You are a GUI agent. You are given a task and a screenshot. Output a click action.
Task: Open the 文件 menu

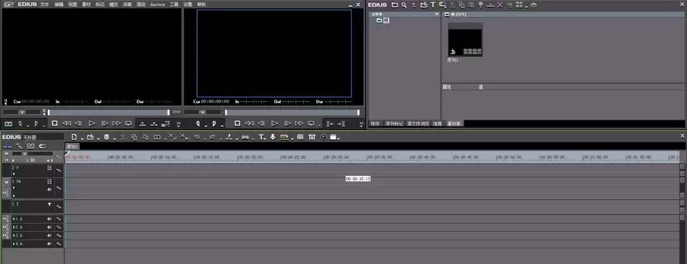45,4
